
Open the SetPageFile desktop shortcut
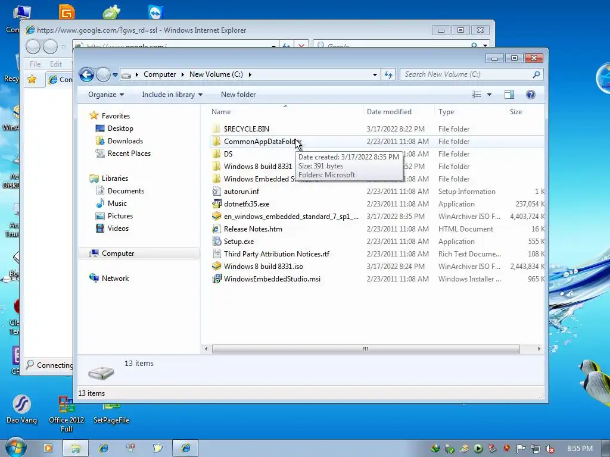pyautogui.click(x=111, y=413)
